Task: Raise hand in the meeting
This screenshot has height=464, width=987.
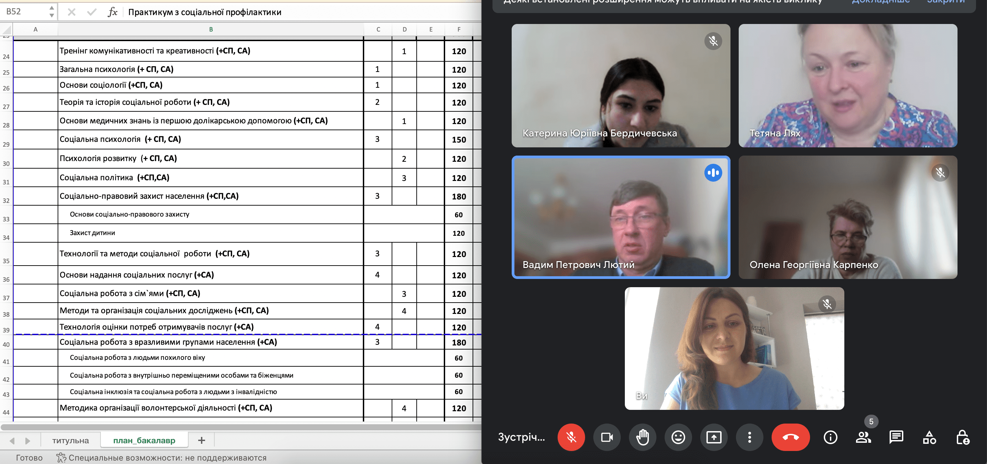Action: 643,437
